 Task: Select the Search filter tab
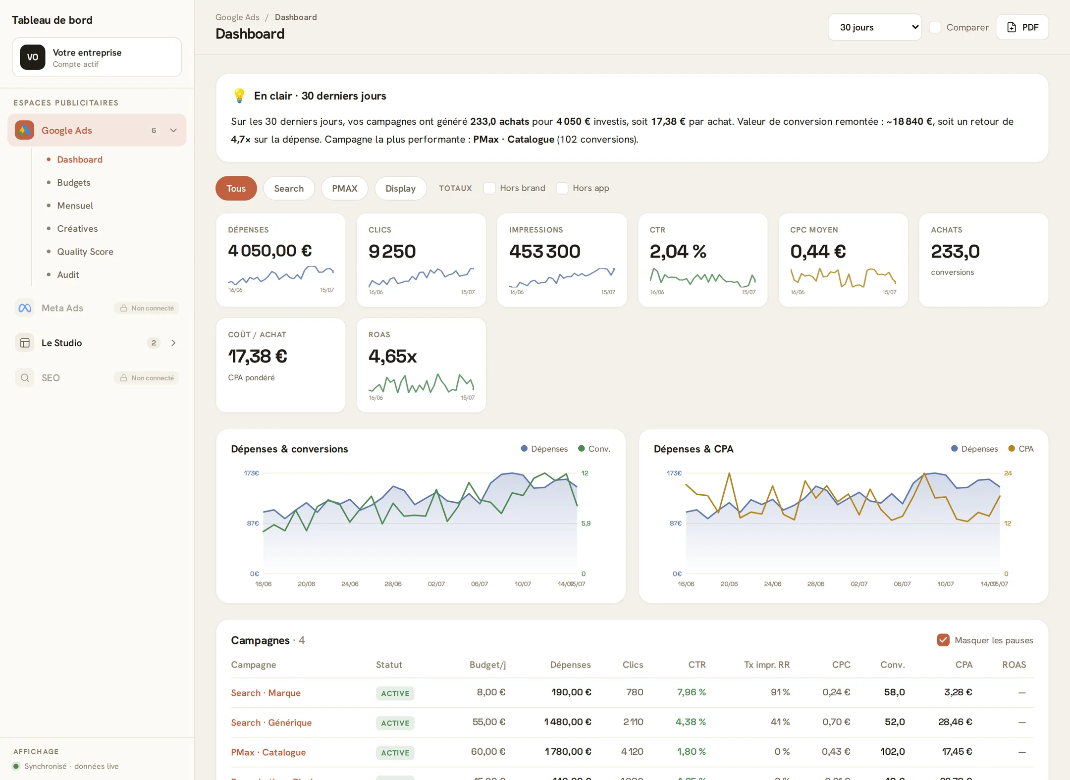click(x=289, y=188)
